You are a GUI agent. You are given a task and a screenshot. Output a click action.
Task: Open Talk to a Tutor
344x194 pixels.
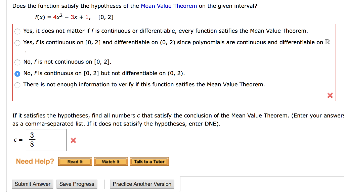click(x=149, y=161)
